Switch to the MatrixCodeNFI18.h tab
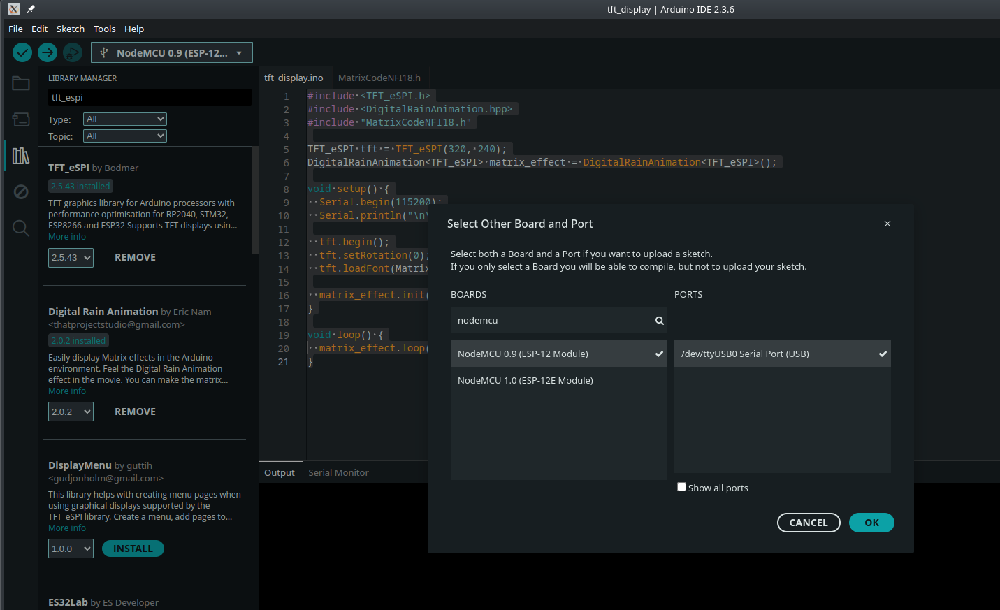 pos(379,78)
